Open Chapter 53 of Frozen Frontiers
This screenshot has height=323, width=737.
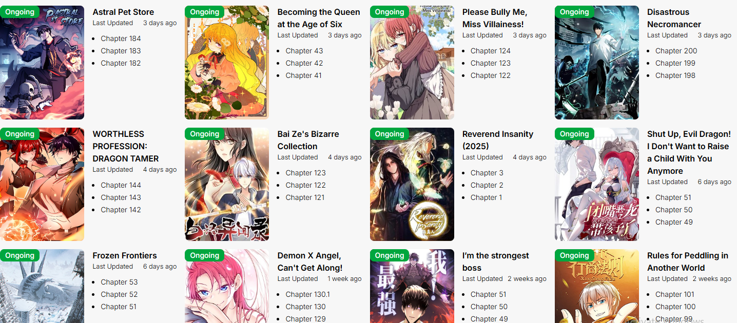(x=119, y=282)
